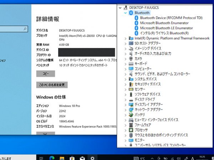Expand the SD ホスト アダプター category

point(126,43)
